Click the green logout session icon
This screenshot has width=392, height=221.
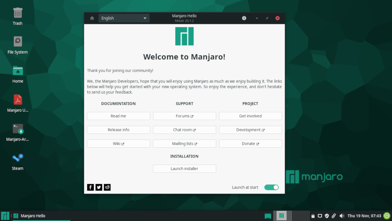387,216
